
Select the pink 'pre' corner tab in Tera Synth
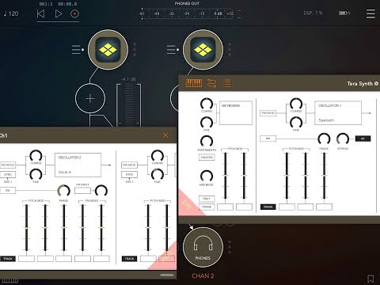[187, 205]
